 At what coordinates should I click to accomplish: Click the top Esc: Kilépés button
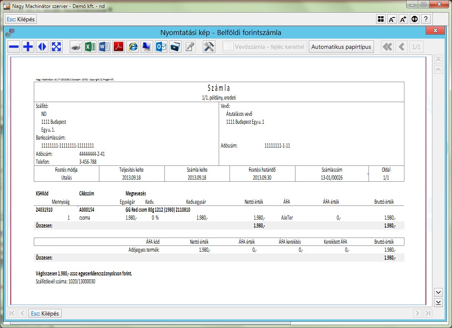point(21,19)
